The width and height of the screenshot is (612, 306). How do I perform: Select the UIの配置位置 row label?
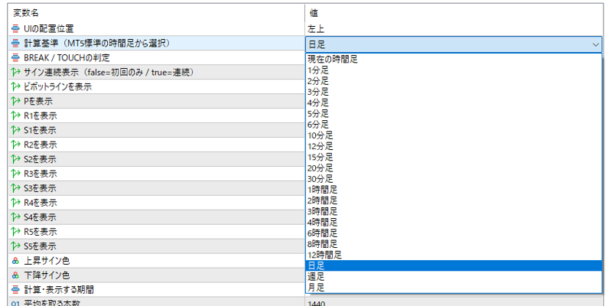click(48, 28)
